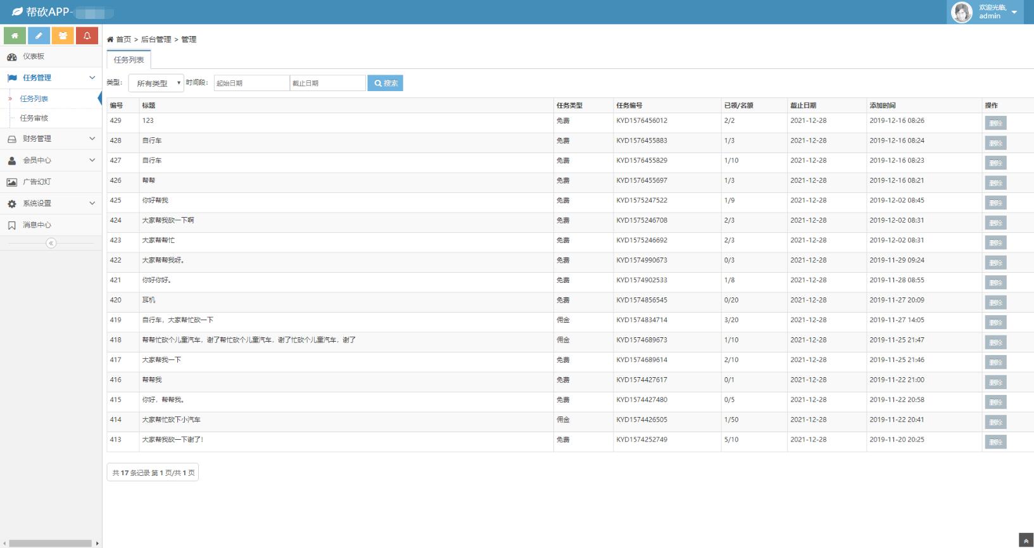Click title 耳机 in row 420
The width and height of the screenshot is (1034, 548).
coord(148,300)
